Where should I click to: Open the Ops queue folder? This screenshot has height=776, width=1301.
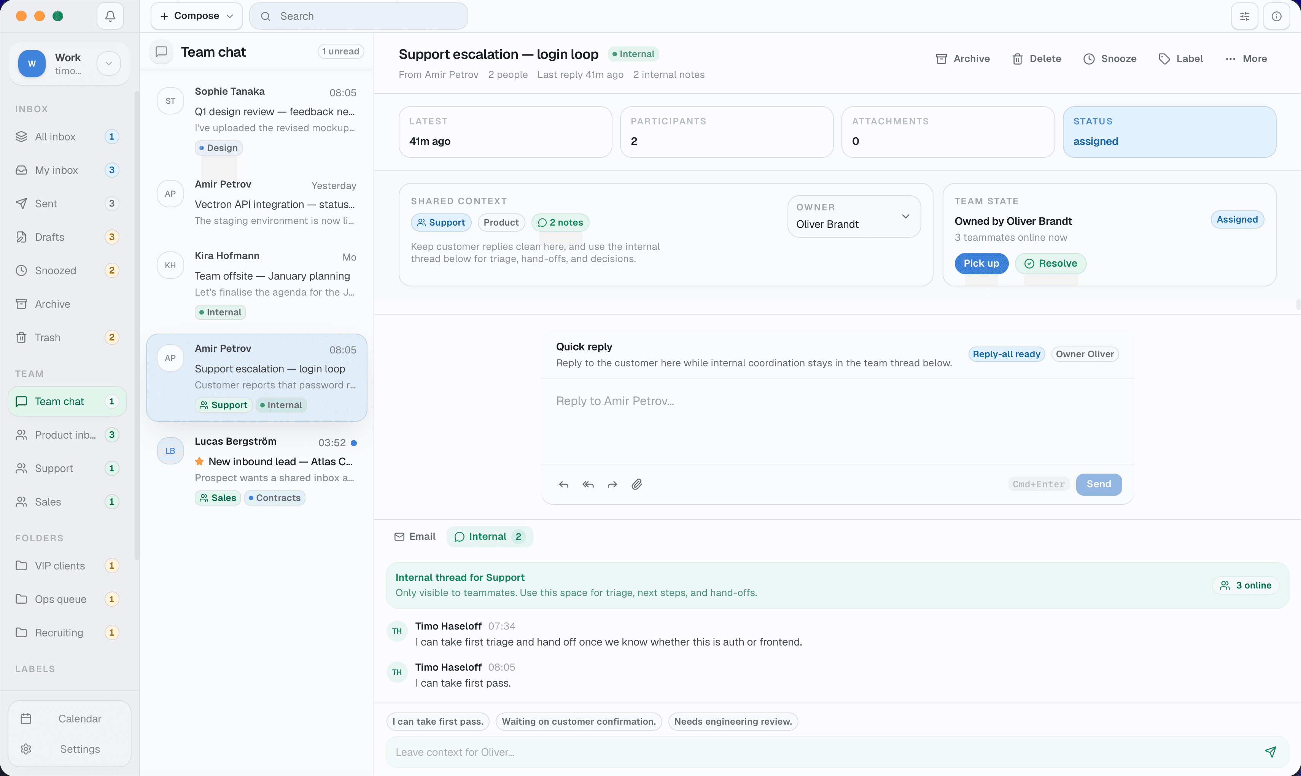tap(67, 599)
